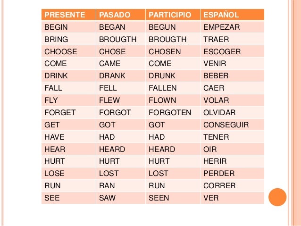Viewport: 301px width, 226px height.
Task: Select the PERDER cell
Action: click(232, 173)
